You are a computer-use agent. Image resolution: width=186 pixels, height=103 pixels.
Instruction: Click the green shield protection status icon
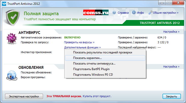click(12, 17)
